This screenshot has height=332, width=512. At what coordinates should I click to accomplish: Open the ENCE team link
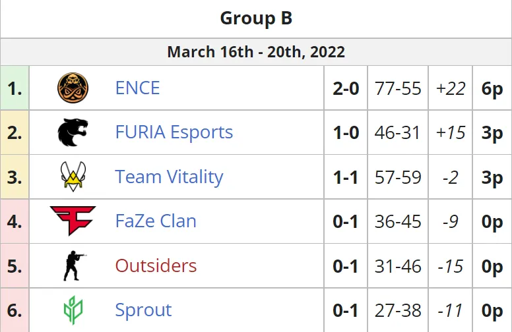[x=137, y=88]
